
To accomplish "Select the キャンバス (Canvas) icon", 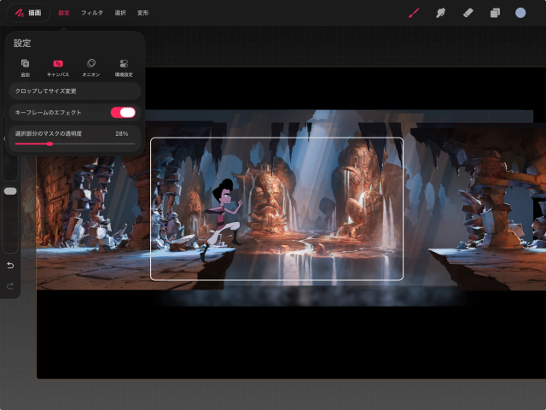I will pyautogui.click(x=58, y=64).
